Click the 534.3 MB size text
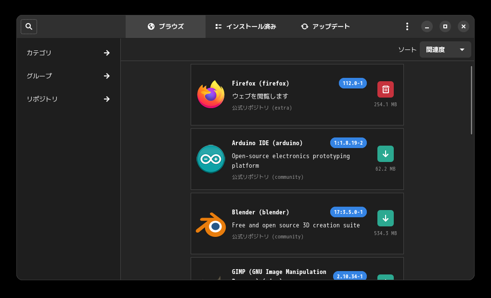The image size is (491, 298). pyautogui.click(x=386, y=233)
